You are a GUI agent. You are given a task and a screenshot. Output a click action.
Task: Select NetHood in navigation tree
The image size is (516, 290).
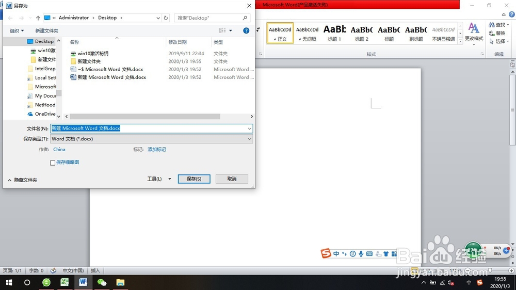tap(42, 105)
